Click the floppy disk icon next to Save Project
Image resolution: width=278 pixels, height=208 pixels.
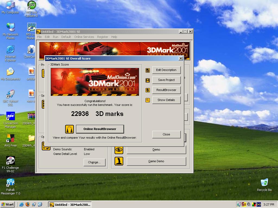coord(148,80)
